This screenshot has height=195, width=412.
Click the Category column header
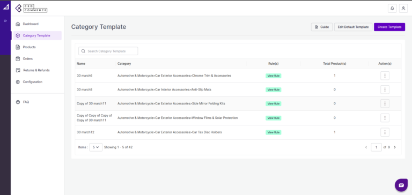point(124,64)
